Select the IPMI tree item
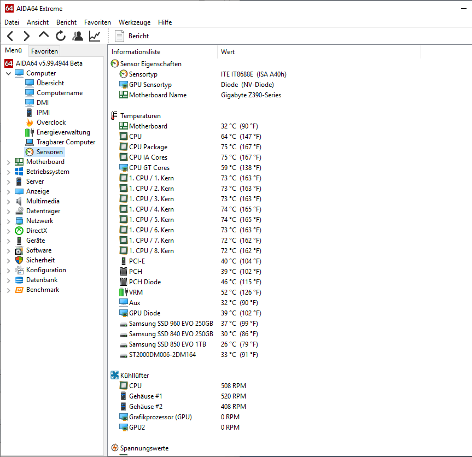 tap(37, 112)
